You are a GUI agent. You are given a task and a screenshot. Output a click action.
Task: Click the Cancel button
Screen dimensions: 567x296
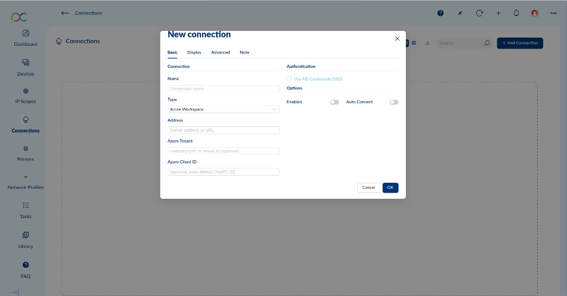(x=368, y=187)
